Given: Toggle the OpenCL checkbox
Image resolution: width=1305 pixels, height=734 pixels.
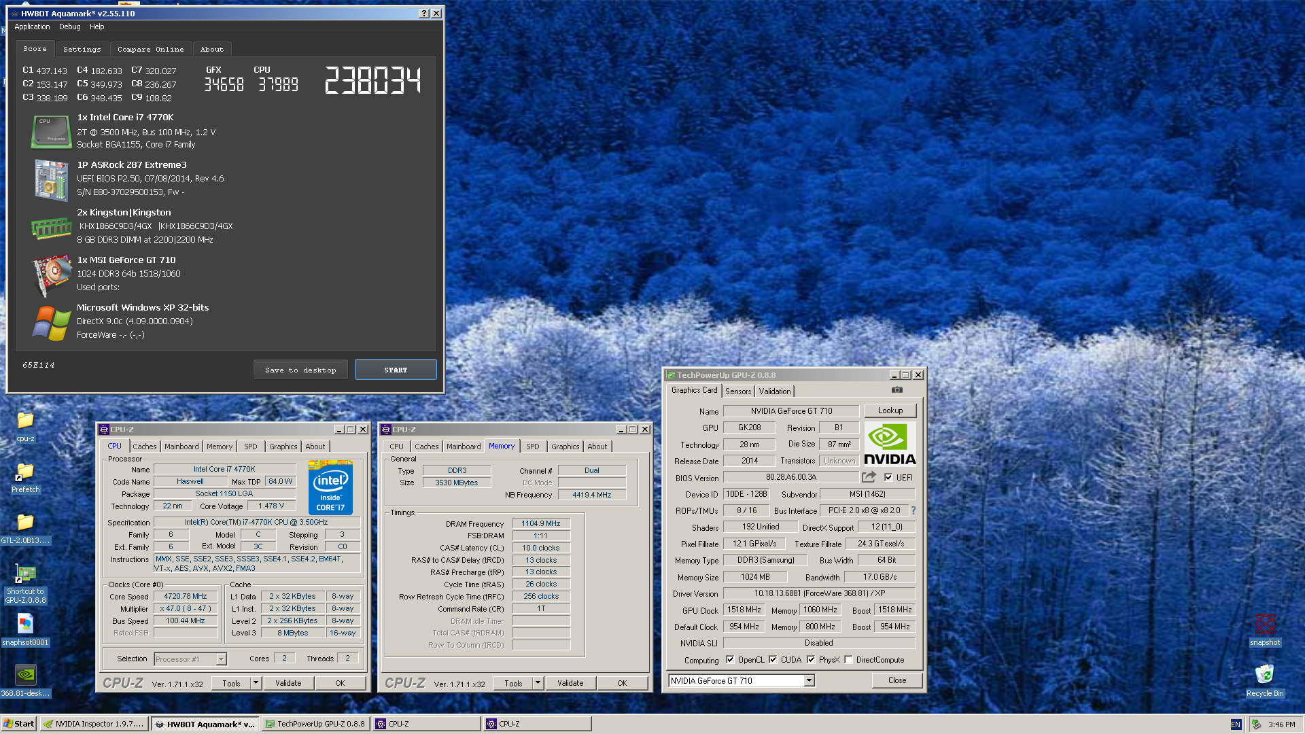Looking at the screenshot, I should point(730,659).
